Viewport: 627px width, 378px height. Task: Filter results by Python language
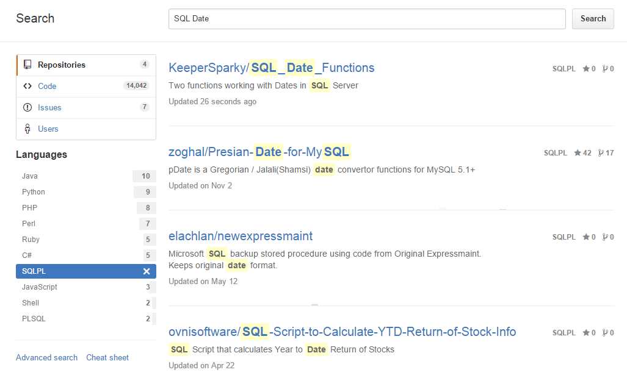pyautogui.click(x=33, y=191)
